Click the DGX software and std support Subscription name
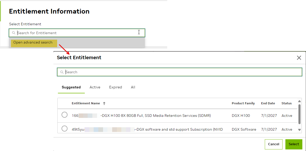Viewport: 306px width, 151px height. 147,129
